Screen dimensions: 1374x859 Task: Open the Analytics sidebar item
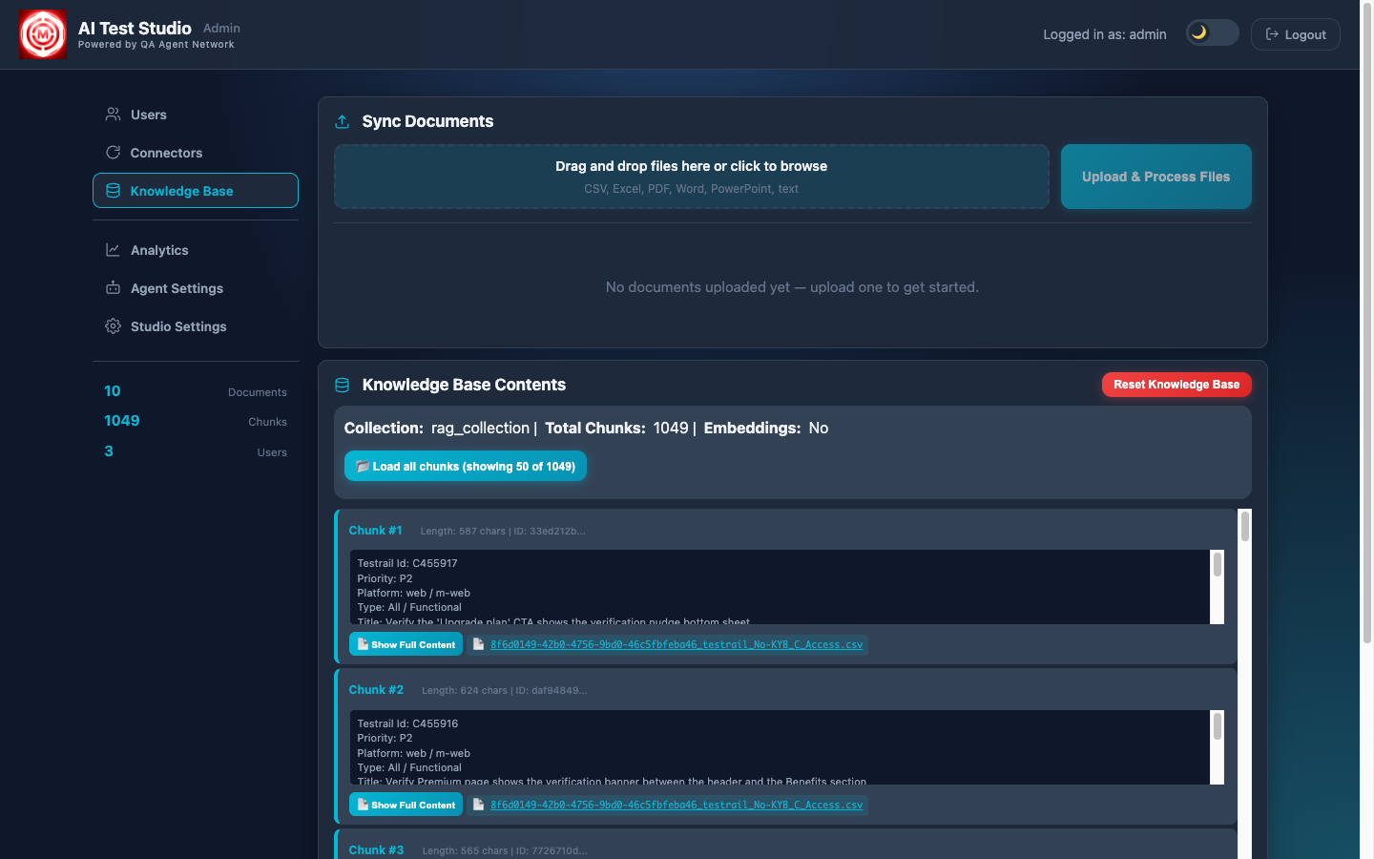tap(196, 250)
